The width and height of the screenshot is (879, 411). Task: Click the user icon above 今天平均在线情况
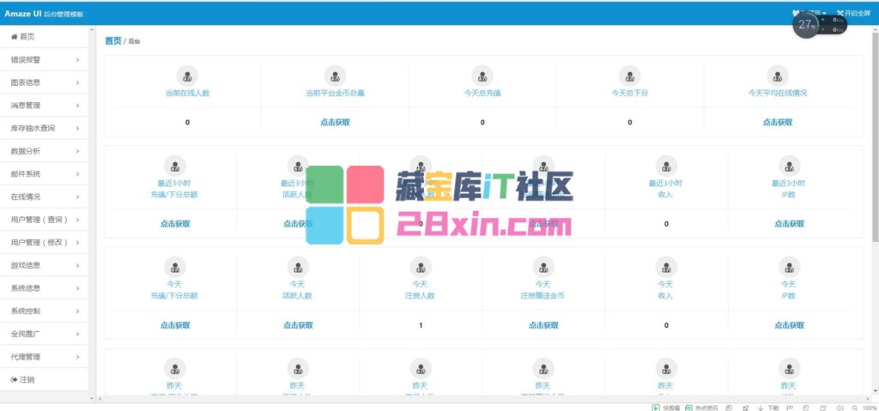tap(778, 76)
